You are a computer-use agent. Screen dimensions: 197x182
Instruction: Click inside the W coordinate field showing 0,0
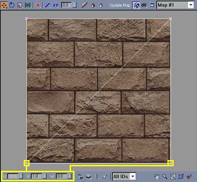pyautogui.click(x=62, y=176)
